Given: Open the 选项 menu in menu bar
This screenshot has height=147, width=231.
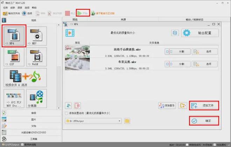Looking at the screenshot, I should tap(27, 8).
